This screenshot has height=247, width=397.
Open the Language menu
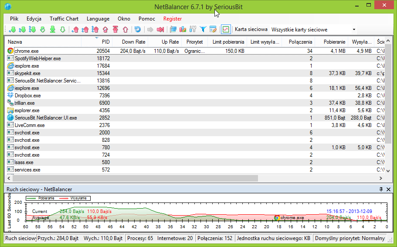(x=98, y=19)
